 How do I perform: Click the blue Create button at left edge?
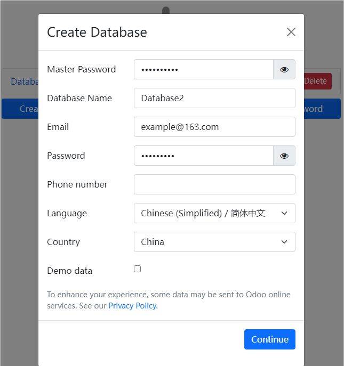[21, 109]
